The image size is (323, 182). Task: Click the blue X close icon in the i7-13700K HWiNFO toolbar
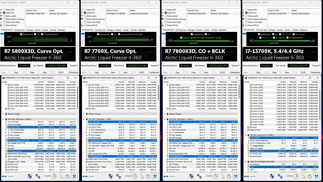point(317,176)
